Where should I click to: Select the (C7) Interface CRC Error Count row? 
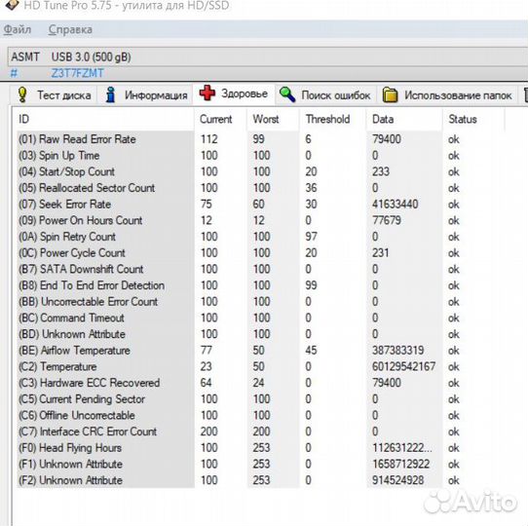(261, 432)
